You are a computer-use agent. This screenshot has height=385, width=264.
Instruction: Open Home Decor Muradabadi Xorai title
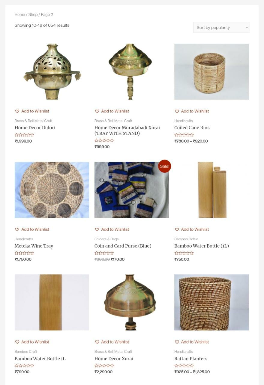pos(127,131)
